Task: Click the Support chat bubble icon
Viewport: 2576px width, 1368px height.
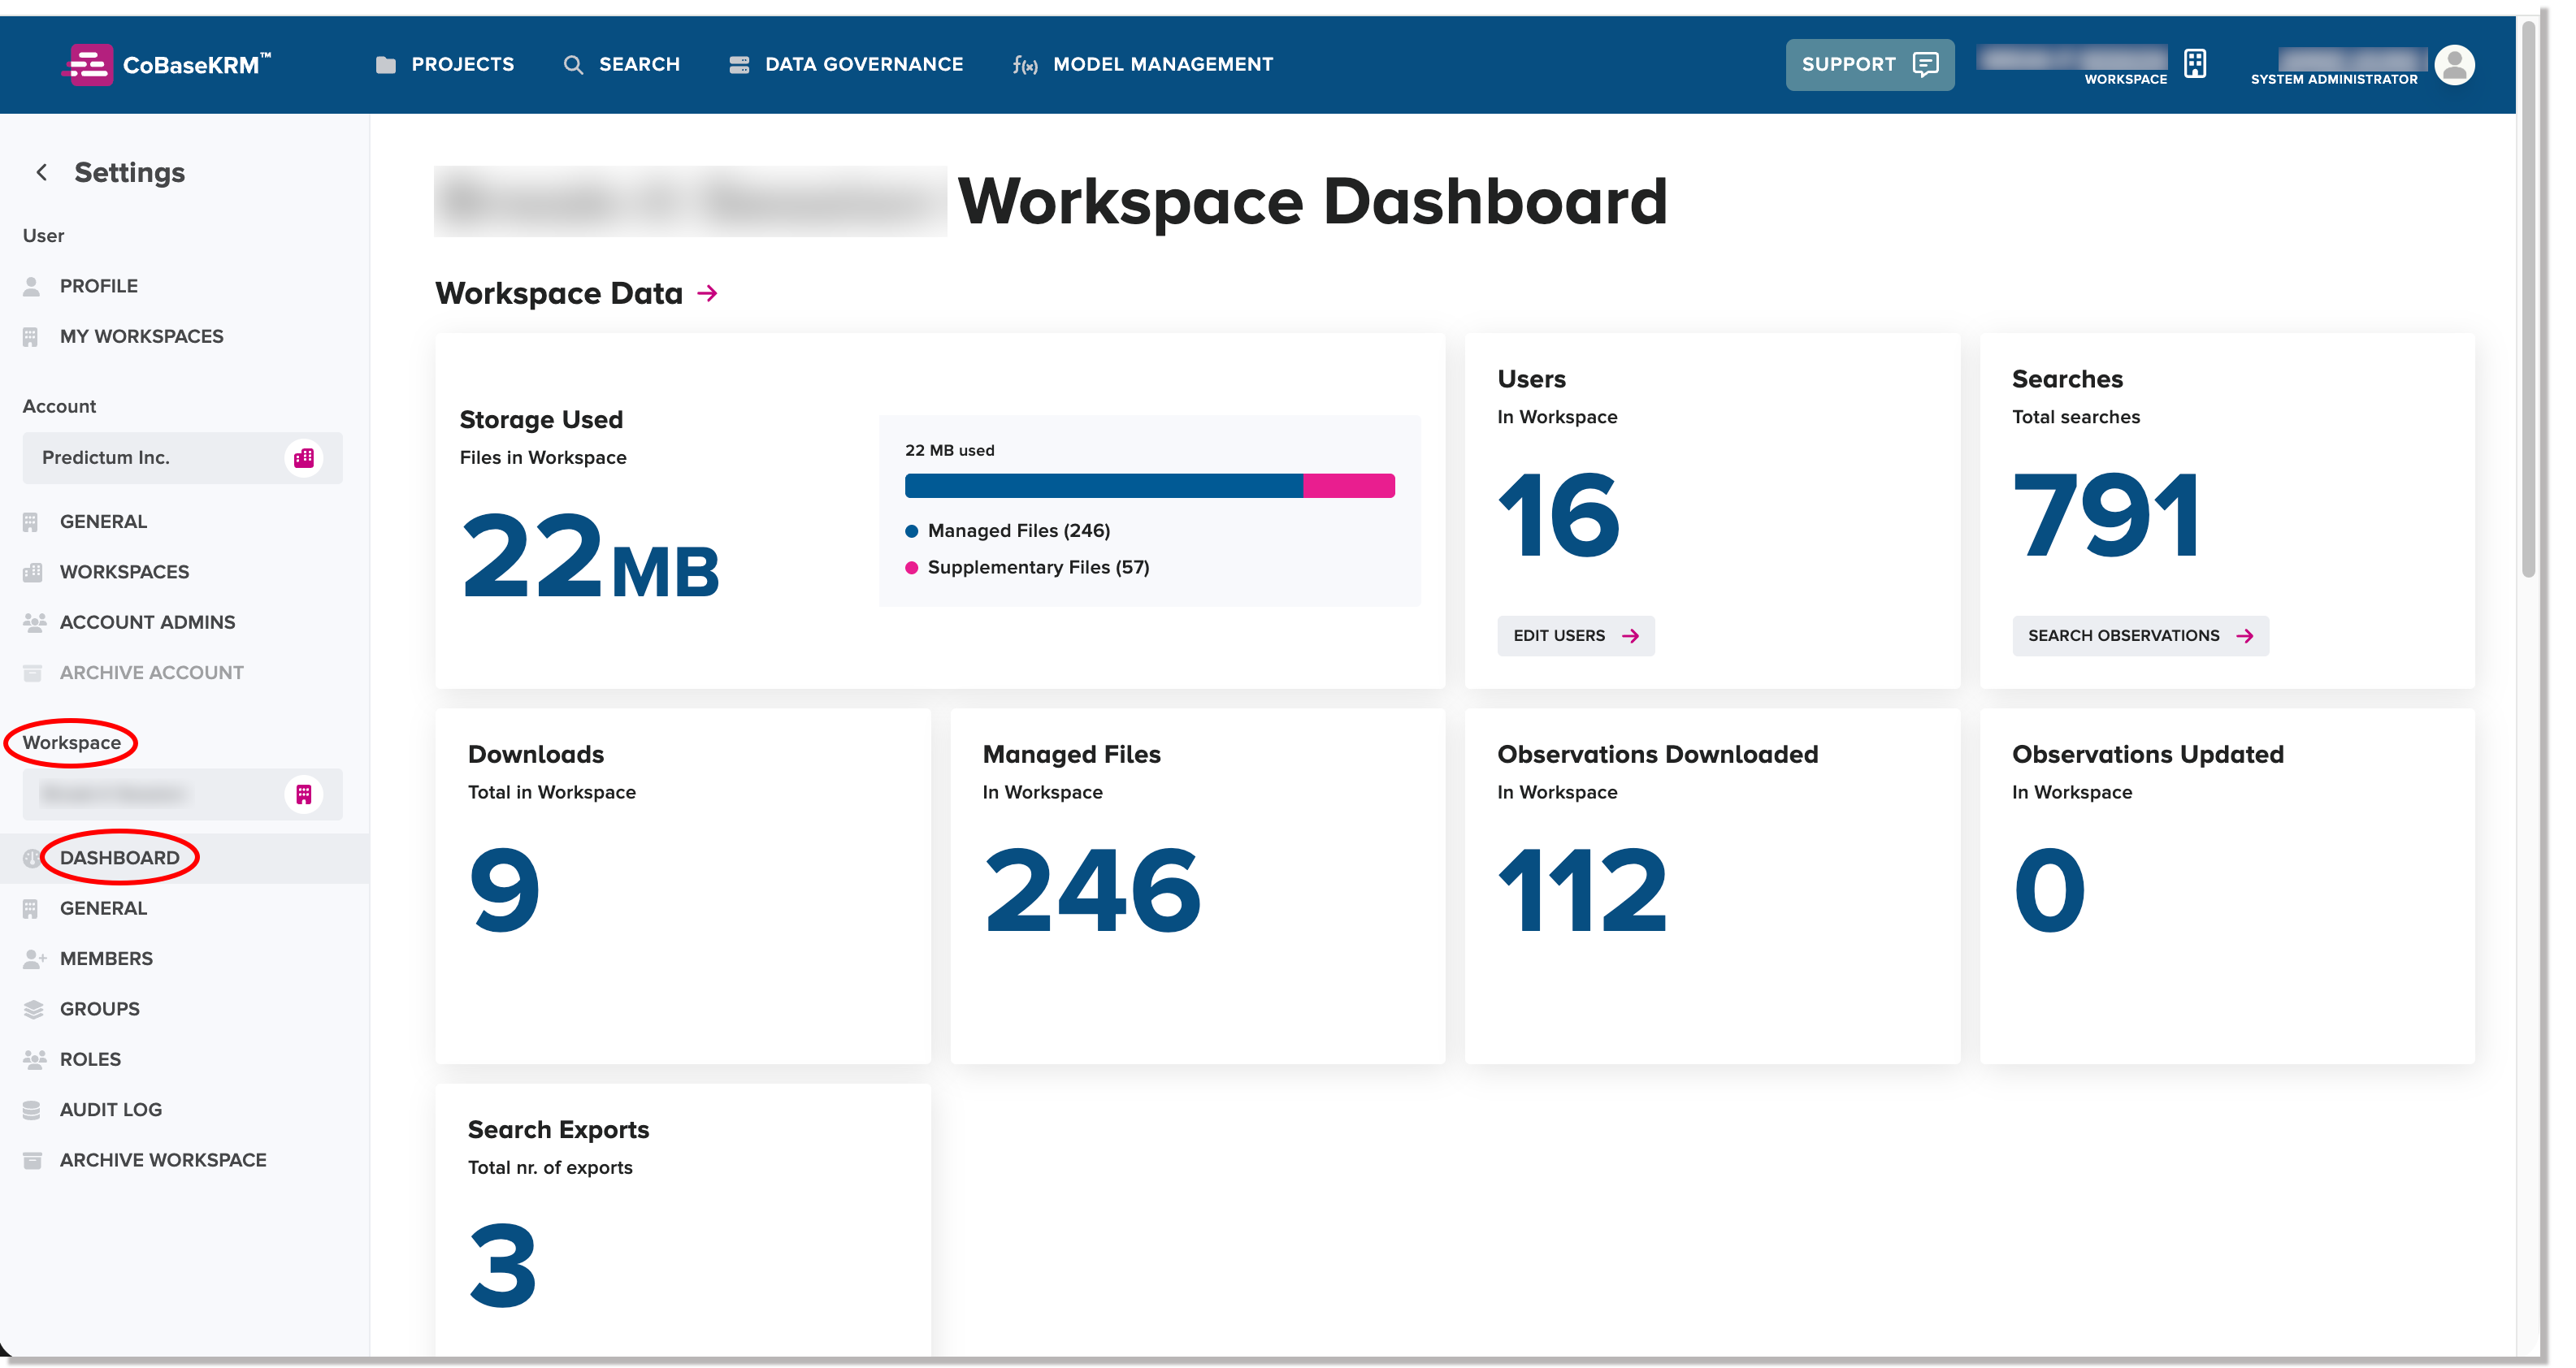Action: (x=1925, y=65)
